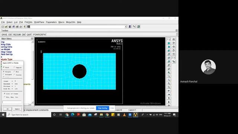Click the POWRGRPH toolbar button
The width and height of the screenshot is (238, 134).
coord(39,35)
